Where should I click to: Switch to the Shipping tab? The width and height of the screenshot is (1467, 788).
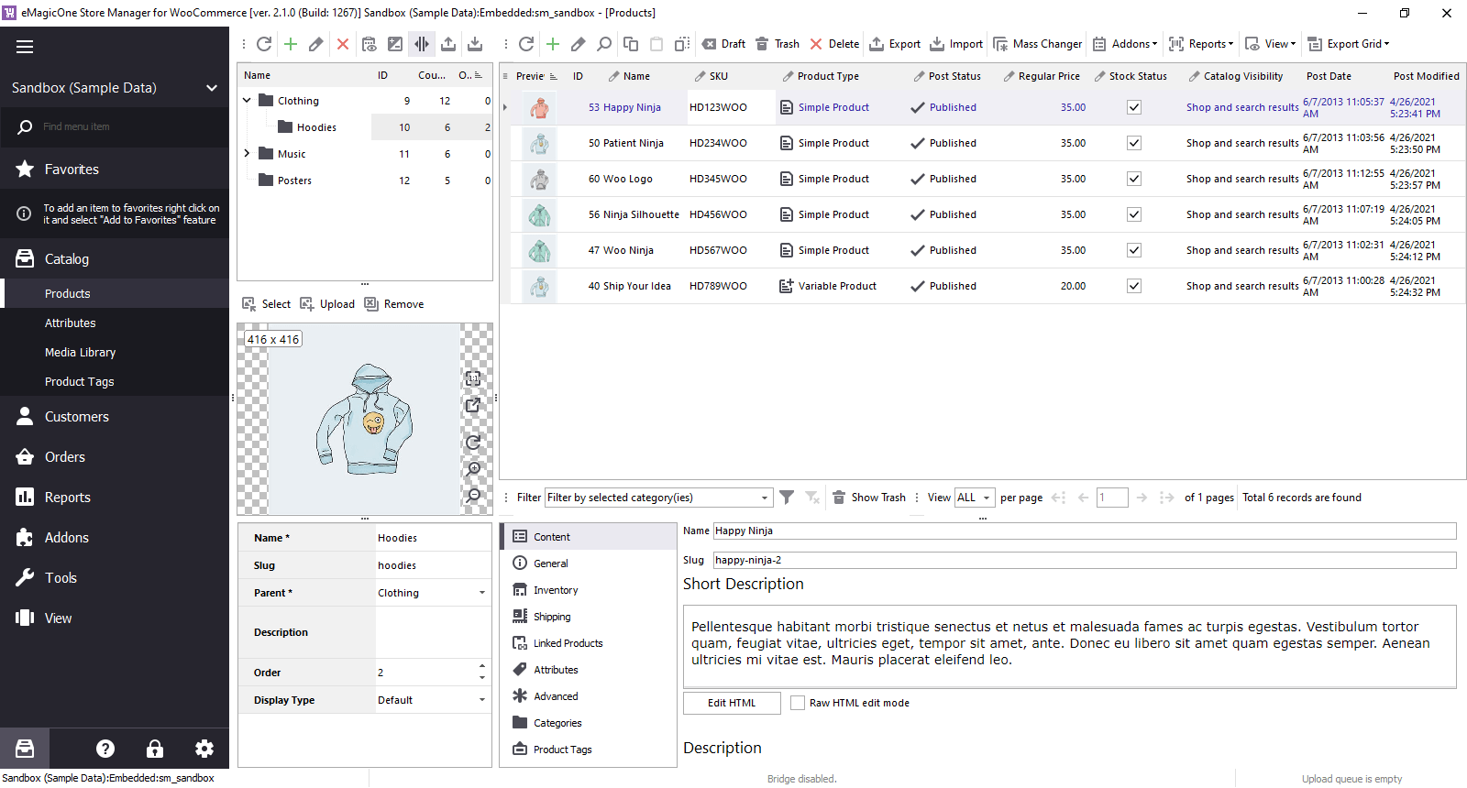click(x=590, y=617)
